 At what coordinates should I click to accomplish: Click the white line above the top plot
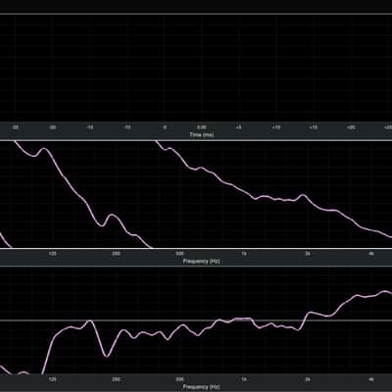(x=196, y=14)
